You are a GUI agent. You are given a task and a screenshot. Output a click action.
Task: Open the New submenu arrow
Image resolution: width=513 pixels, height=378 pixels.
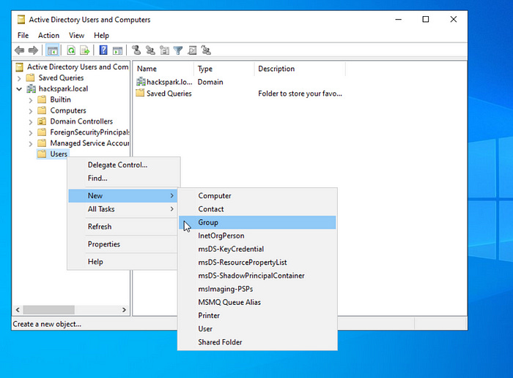(171, 195)
